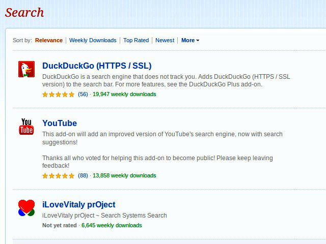Sort results by Relevance
Viewport: 326px width, 244px height.
tap(49, 40)
